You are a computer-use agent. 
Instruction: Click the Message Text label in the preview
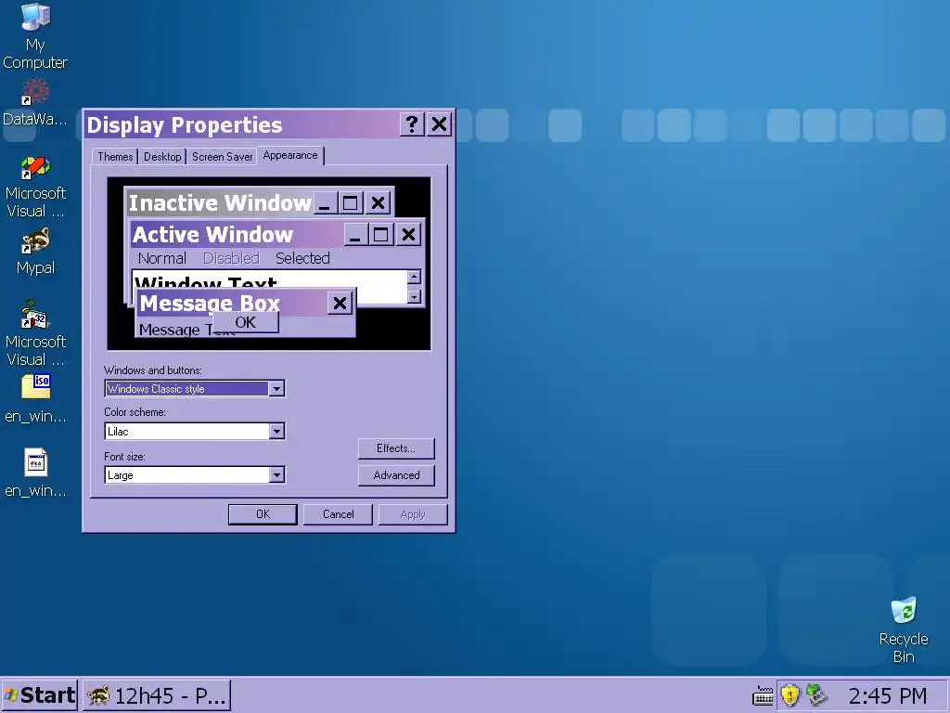175,330
